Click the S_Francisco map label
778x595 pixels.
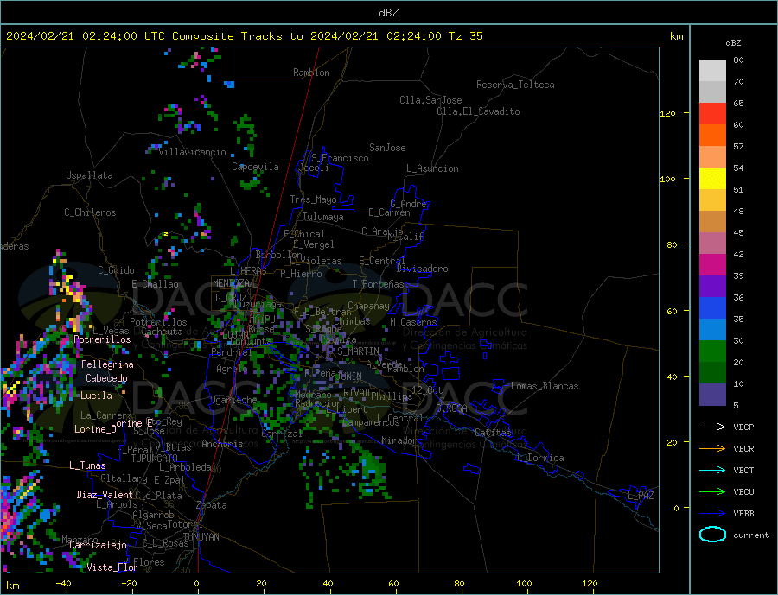(340, 159)
